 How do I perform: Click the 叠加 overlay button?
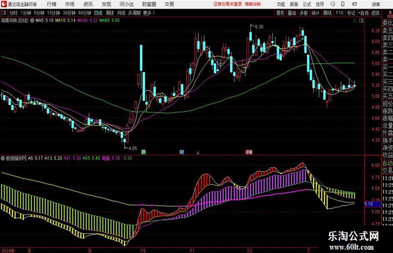click(292, 13)
